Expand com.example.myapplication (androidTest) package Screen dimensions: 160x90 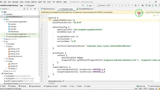(4, 34)
